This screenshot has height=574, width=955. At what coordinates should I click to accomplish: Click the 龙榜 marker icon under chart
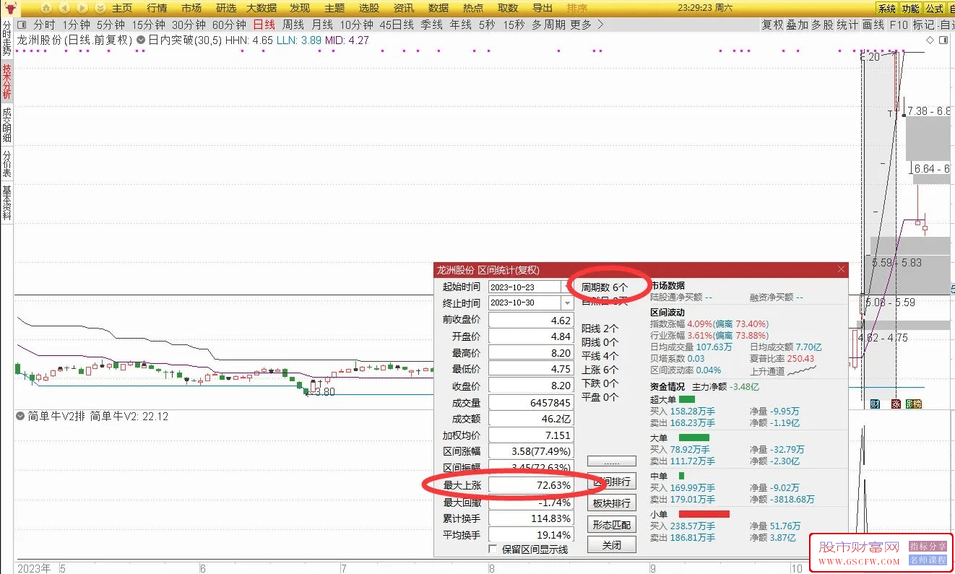point(914,404)
